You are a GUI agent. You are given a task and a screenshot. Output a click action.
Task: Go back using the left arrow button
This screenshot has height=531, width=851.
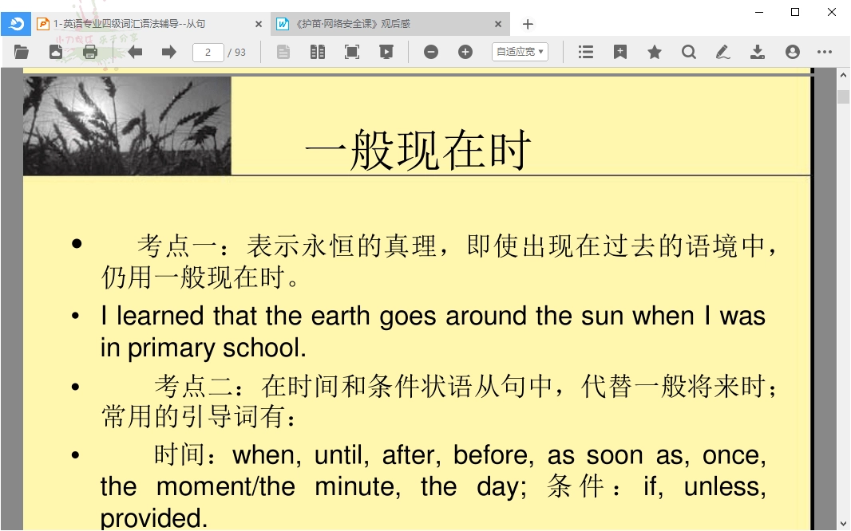pyautogui.click(x=135, y=51)
